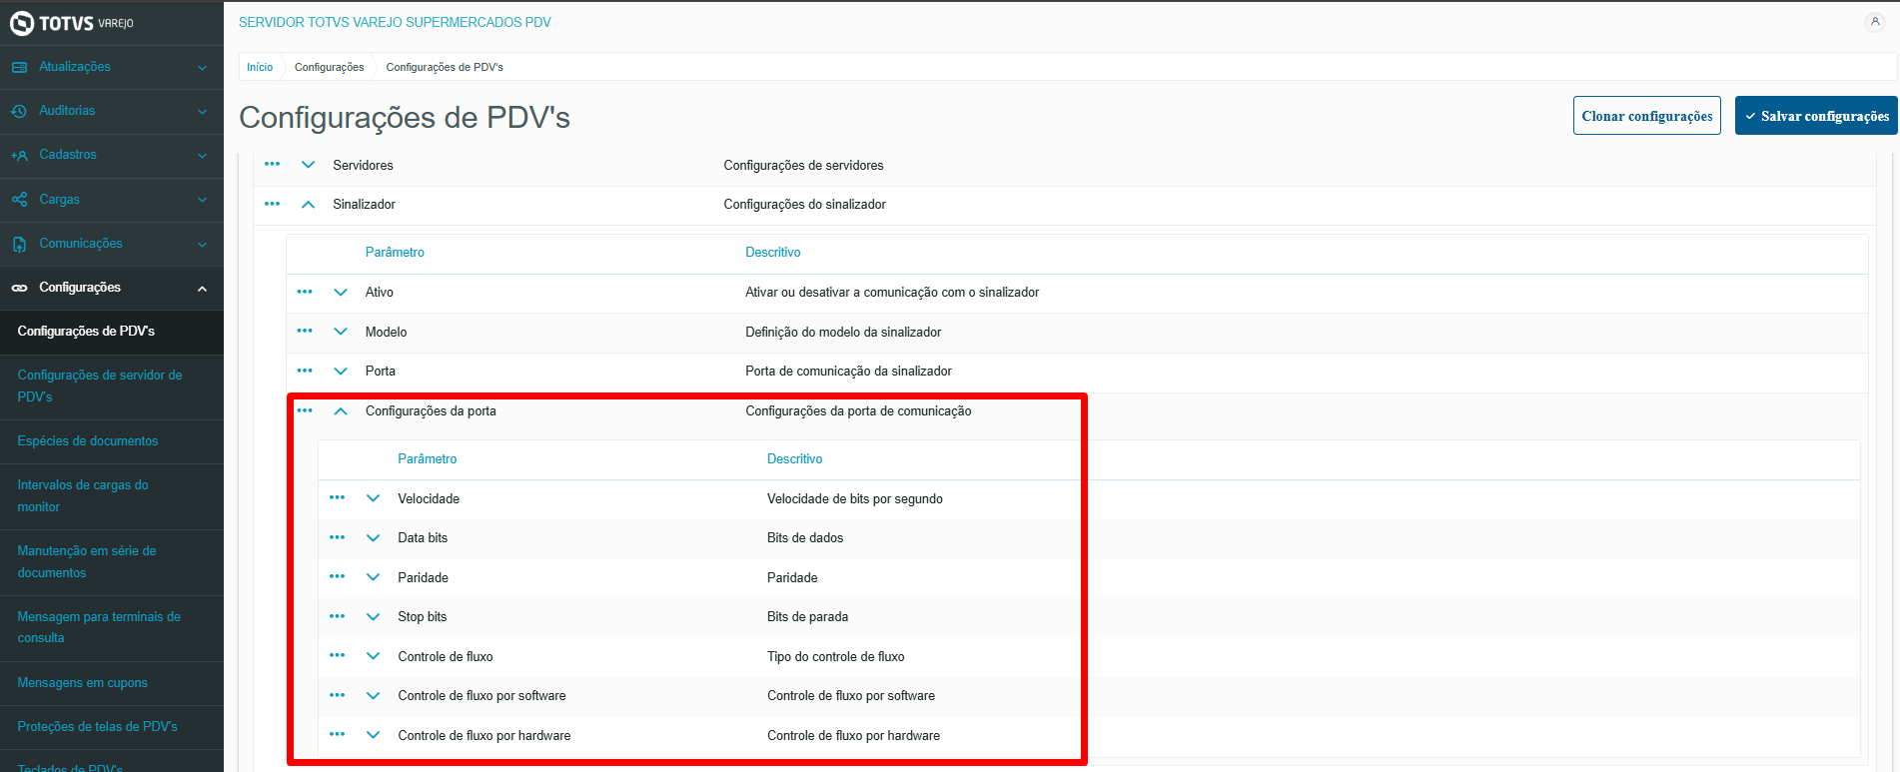Image resolution: width=1900 pixels, height=772 pixels.
Task: Expand the Porta parameter
Action: tap(341, 371)
